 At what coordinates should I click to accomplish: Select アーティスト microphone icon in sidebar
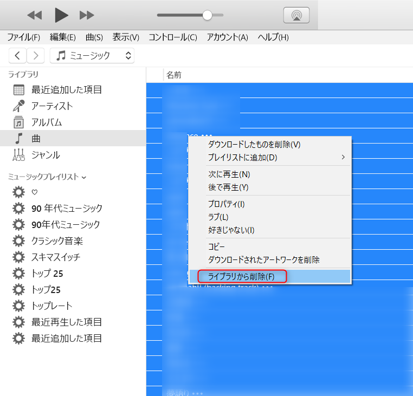[x=19, y=106]
